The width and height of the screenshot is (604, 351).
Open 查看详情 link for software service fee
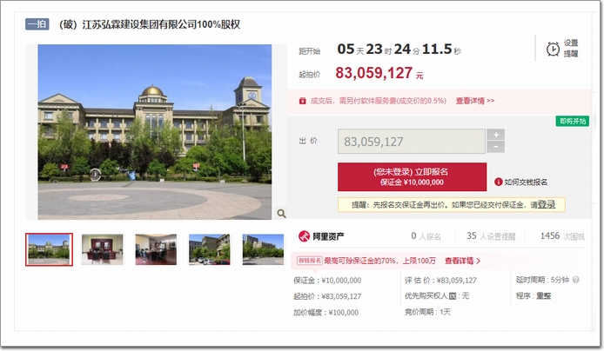click(x=475, y=101)
